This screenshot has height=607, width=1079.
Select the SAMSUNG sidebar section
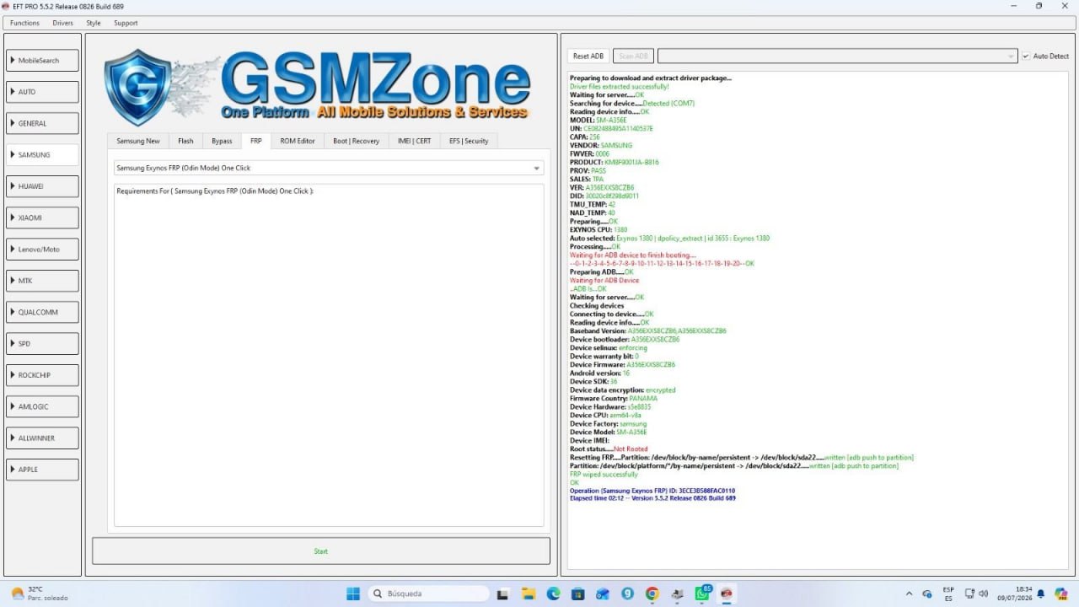click(x=43, y=155)
